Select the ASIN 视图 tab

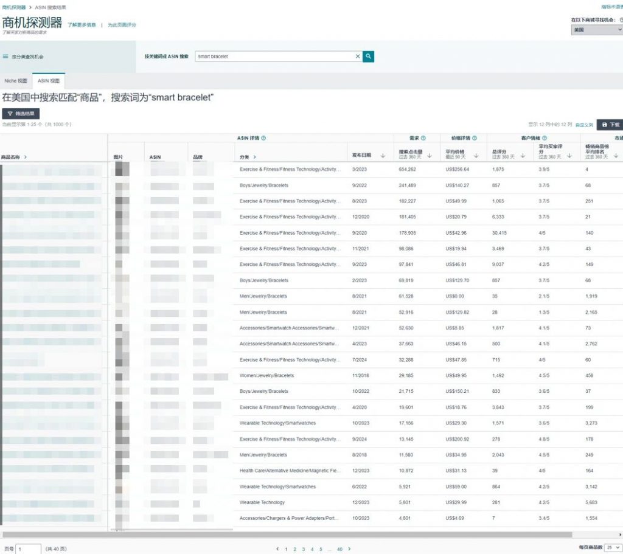coord(49,81)
